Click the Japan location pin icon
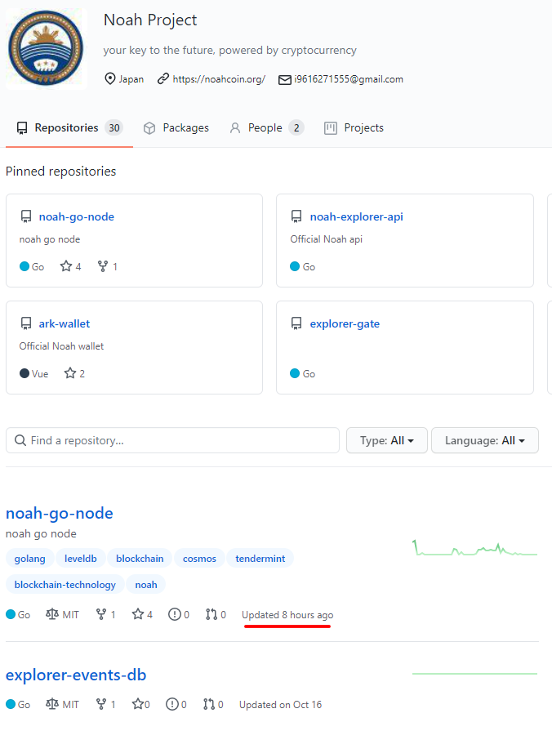The height and width of the screenshot is (731, 552). pyautogui.click(x=109, y=78)
